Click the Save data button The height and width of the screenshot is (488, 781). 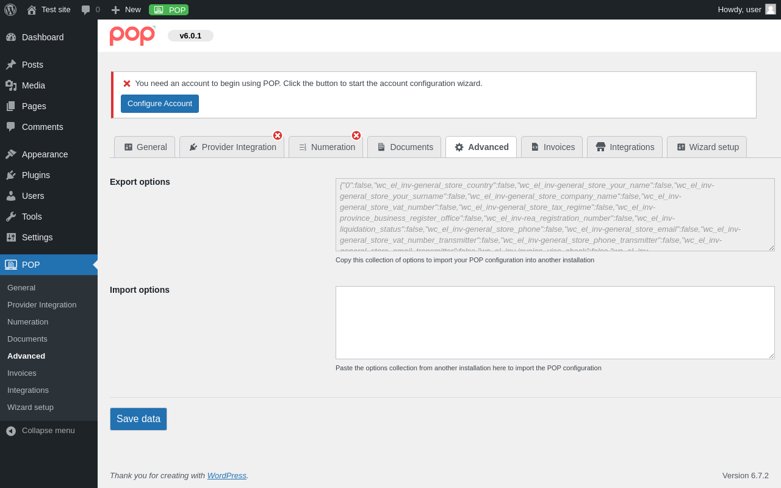139,419
